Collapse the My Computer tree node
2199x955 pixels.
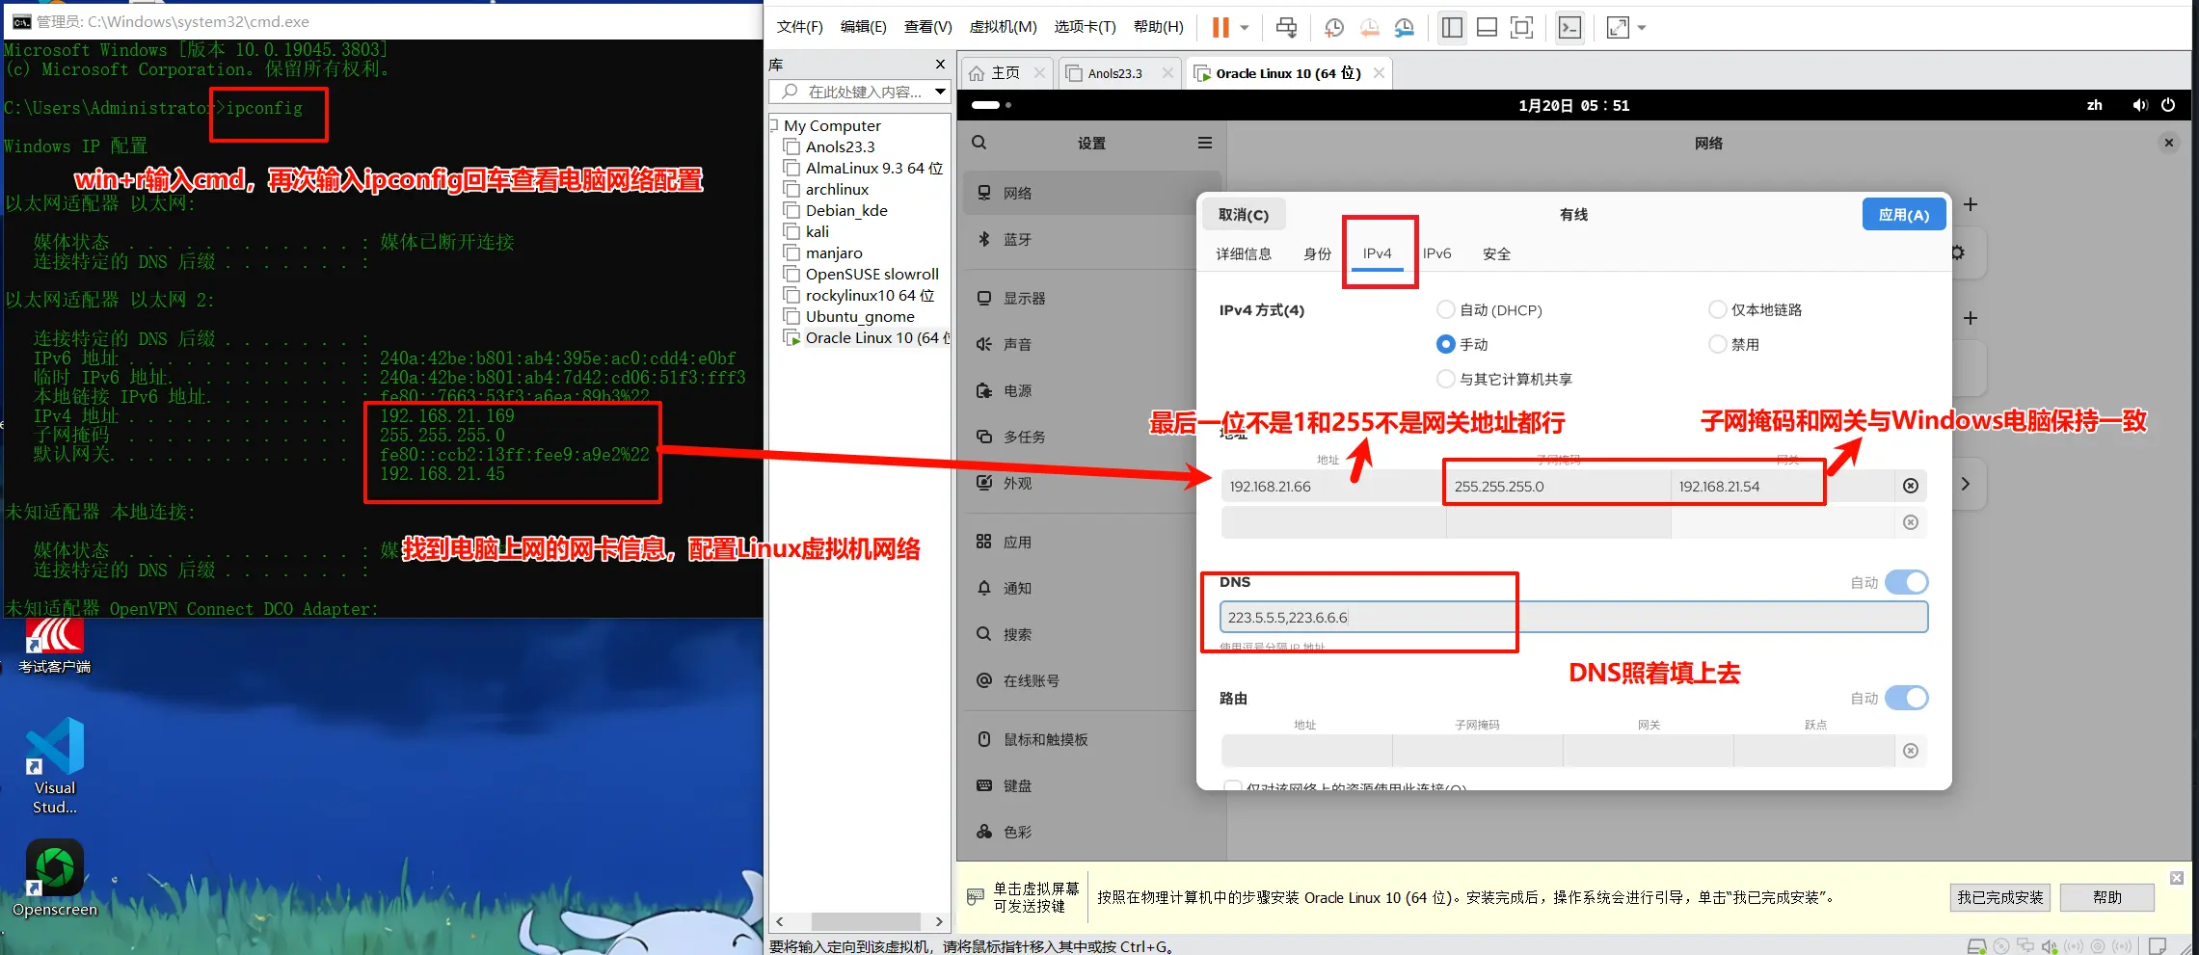pos(773,125)
